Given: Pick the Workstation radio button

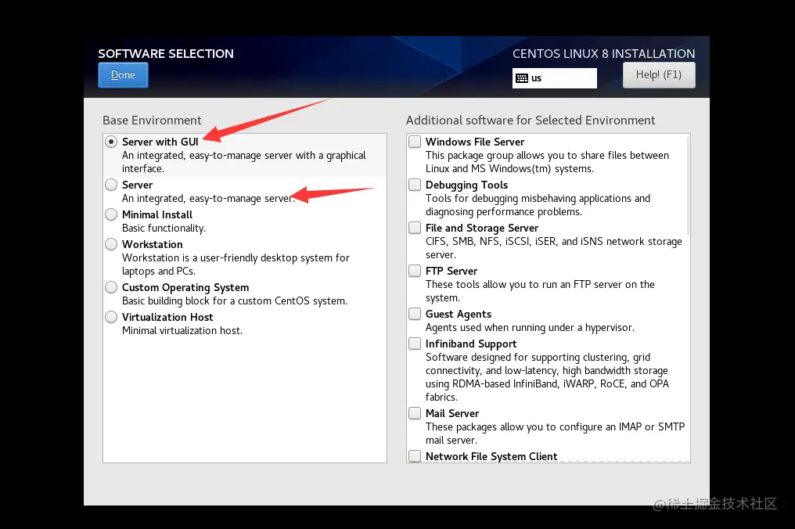Looking at the screenshot, I should [x=111, y=244].
